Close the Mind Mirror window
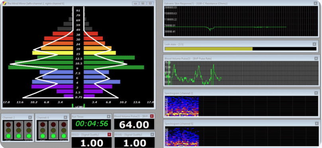This screenshot has height=148, width=322. pyautogui.click(x=150, y=3)
